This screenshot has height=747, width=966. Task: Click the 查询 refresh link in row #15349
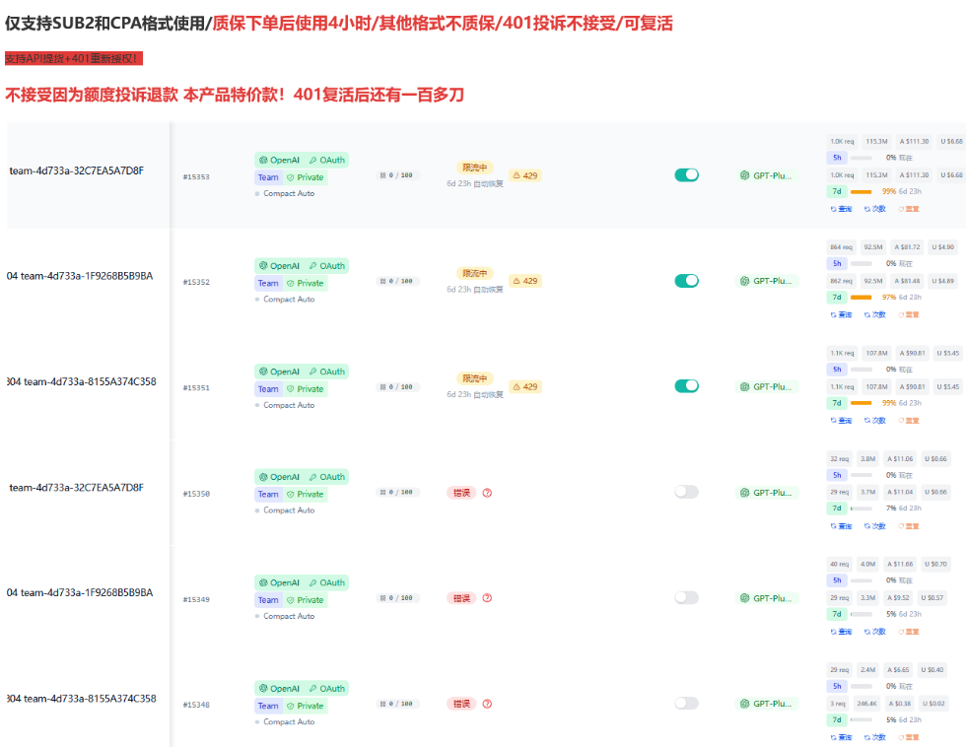[x=841, y=632]
